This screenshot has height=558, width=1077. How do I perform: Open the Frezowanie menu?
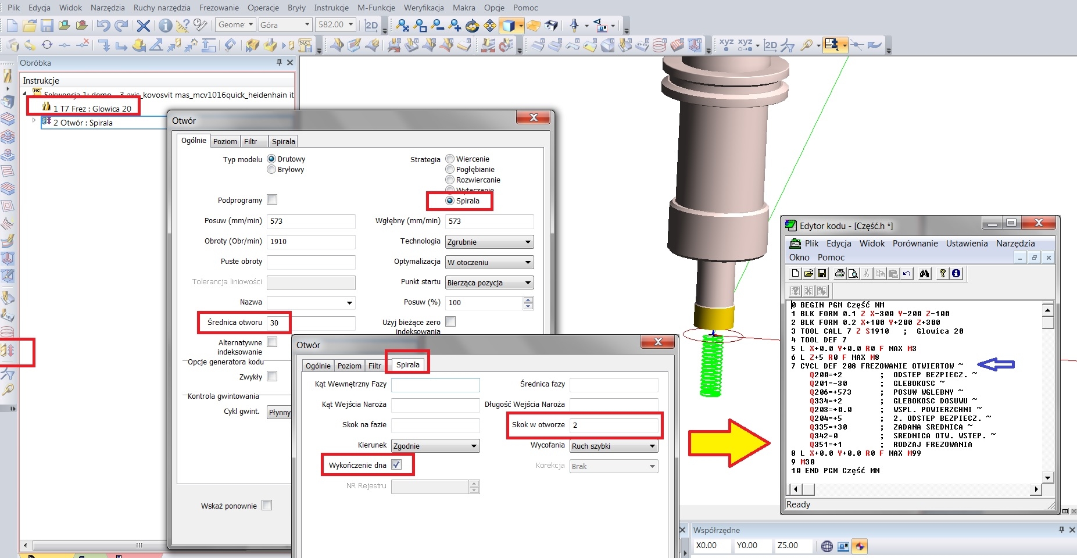point(219,8)
